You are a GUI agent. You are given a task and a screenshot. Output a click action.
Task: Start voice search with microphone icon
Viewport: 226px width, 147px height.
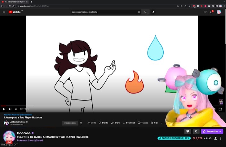153,12
